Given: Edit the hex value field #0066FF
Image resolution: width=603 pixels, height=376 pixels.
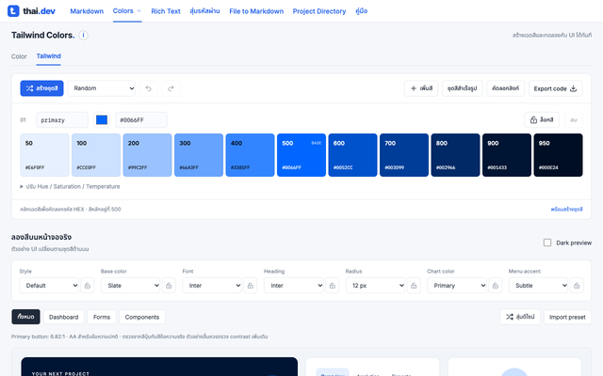Looking at the screenshot, I should coord(141,119).
